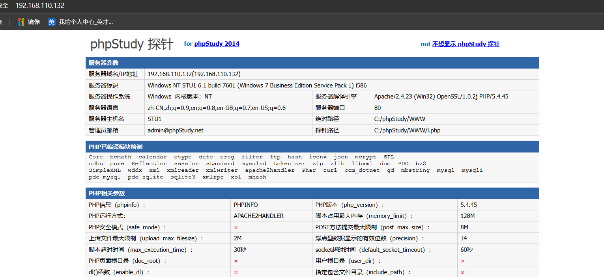Click the PHP运行方式 label
Viewport: 604px width, 277px height.
pos(107,216)
